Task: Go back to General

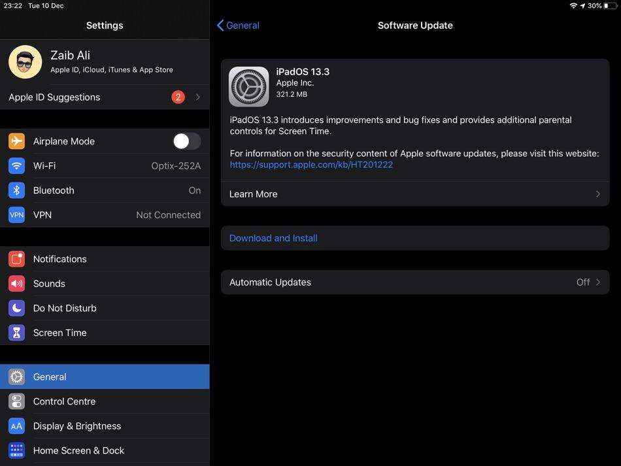Action: 238,25
